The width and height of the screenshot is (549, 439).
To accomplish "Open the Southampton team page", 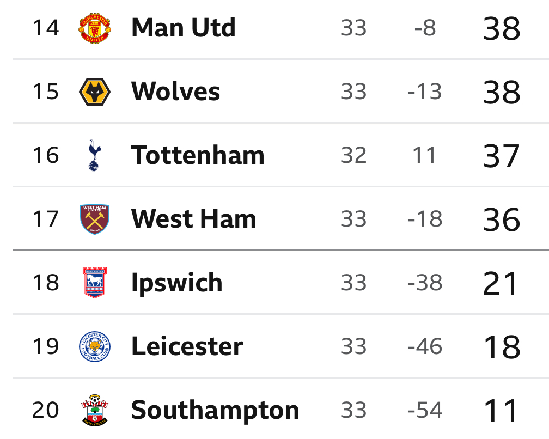I will pos(215,410).
